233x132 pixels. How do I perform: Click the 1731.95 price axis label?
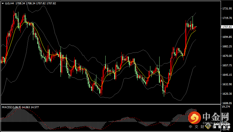[x=227, y=9]
